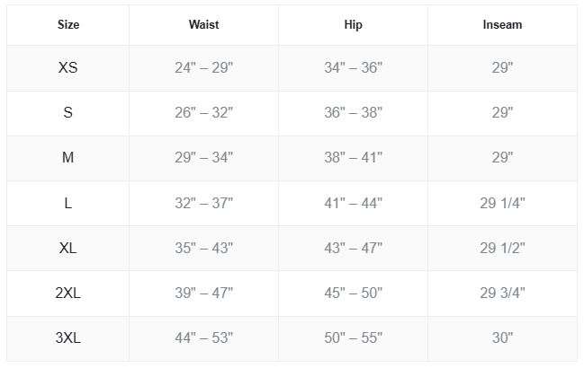
Task: Select the S size row label
Action: click(x=67, y=113)
